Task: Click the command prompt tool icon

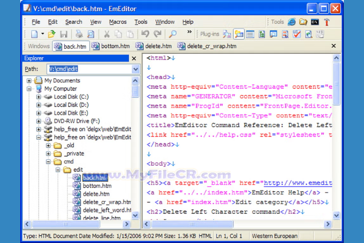Action: (x=315, y=22)
